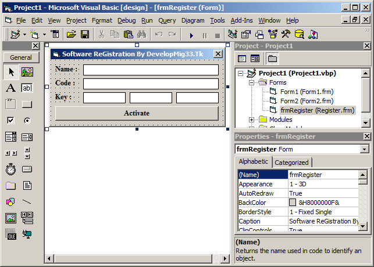Screen dimensions: 374x267
Task: Toggle Folders view in Project panel
Action: click(272, 59)
